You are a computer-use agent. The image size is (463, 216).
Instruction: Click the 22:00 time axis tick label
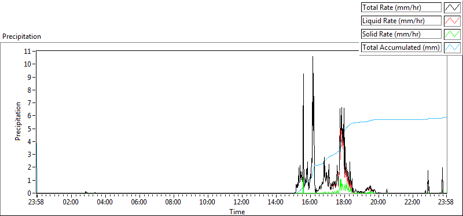[x=412, y=203]
